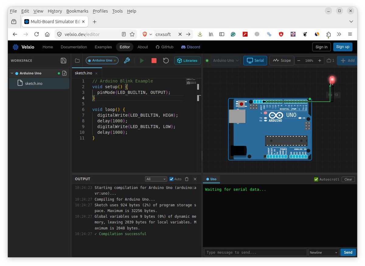Screen dimensions: 365x266
Task: Open the Documentation page
Action: [x=74, y=47]
